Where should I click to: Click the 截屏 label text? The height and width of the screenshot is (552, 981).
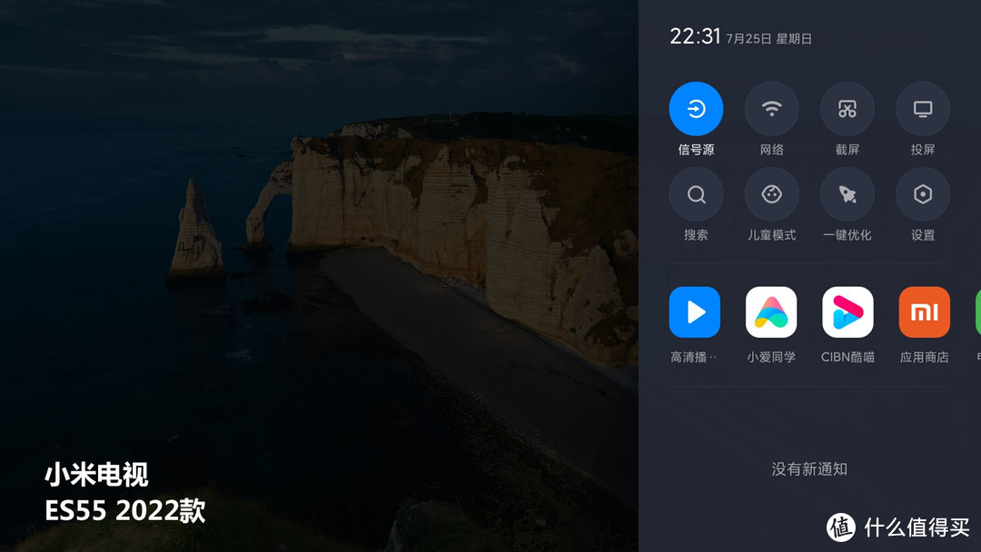click(847, 150)
